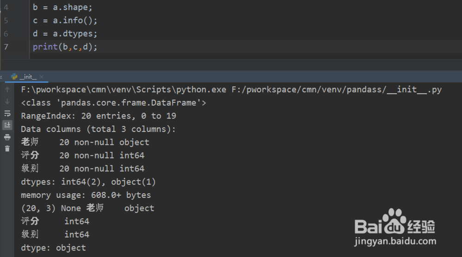Click the down-arrow icon in the Run panel

[x=7, y=102]
